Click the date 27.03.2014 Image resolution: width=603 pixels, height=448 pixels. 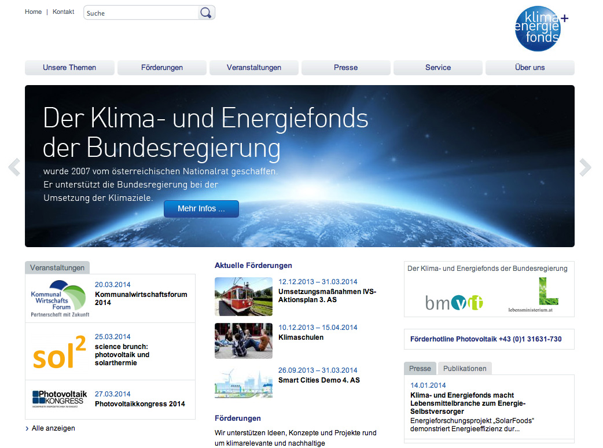click(113, 394)
